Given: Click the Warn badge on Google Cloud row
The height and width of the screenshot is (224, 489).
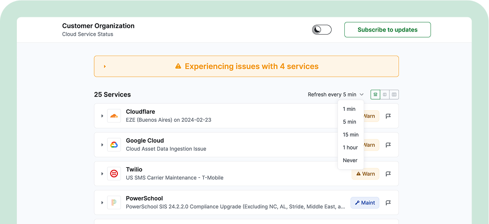Looking at the screenshot, I should click(371, 145).
